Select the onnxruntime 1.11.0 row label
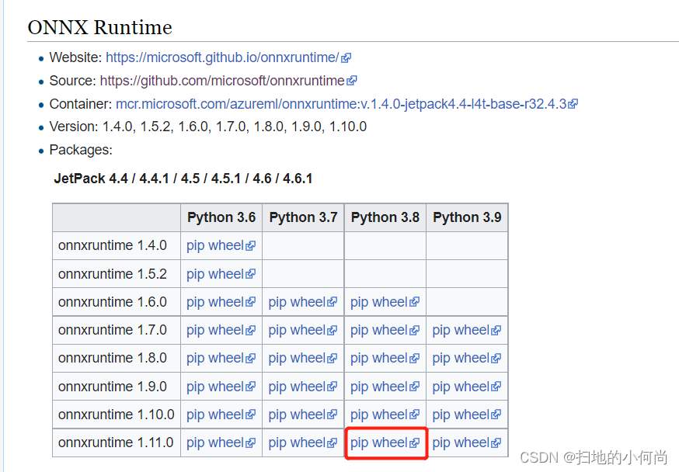The width and height of the screenshot is (679, 472). pos(116,442)
